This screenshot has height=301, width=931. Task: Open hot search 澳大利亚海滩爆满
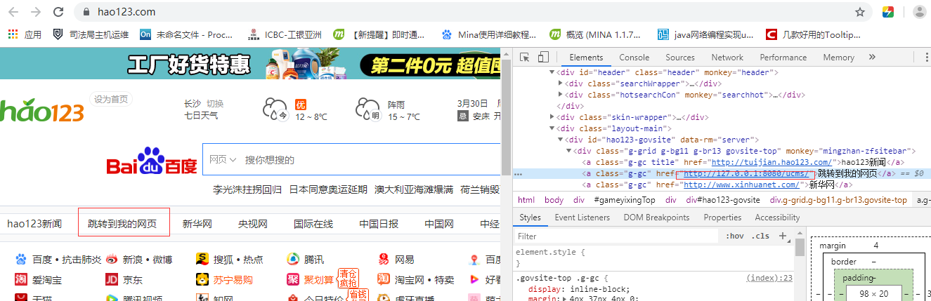pyautogui.click(x=413, y=189)
